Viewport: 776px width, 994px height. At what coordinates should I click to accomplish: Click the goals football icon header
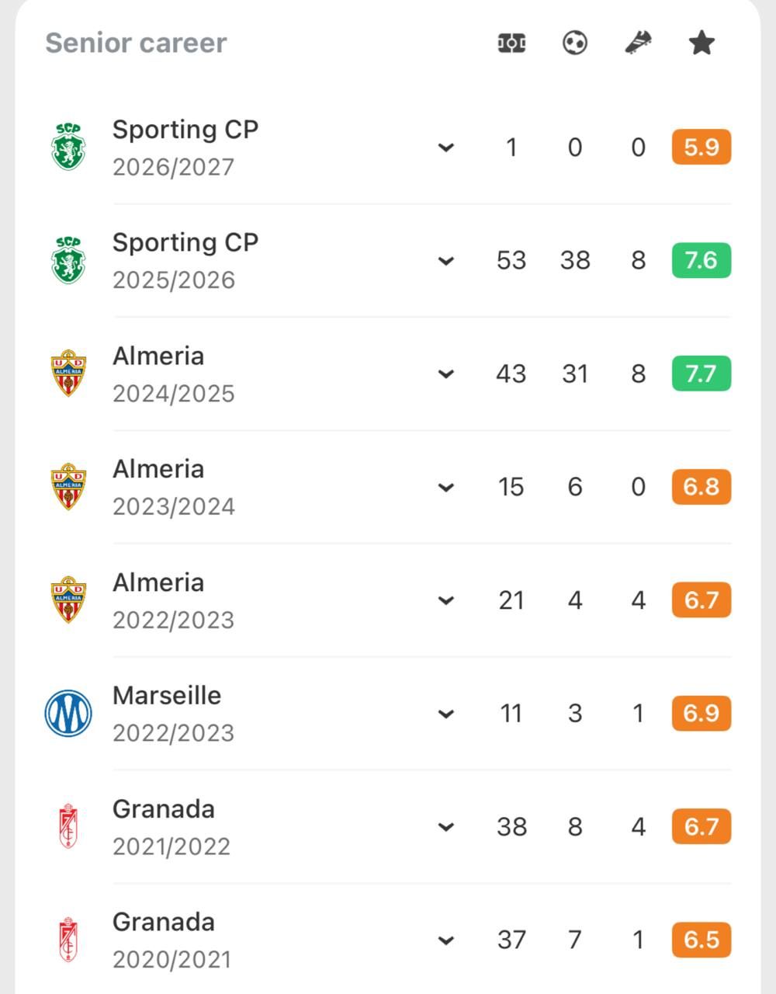(x=574, y=43)
